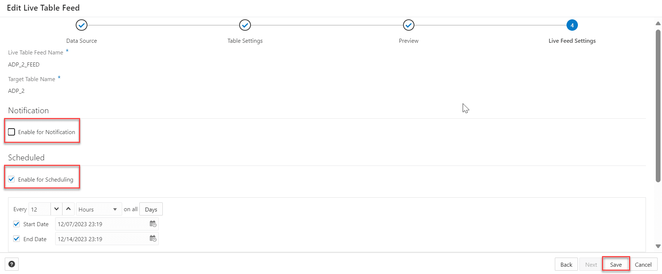662x274 pixels.
Task: Enable the Enable for Notification checkbox
Action: pos(11,132)
